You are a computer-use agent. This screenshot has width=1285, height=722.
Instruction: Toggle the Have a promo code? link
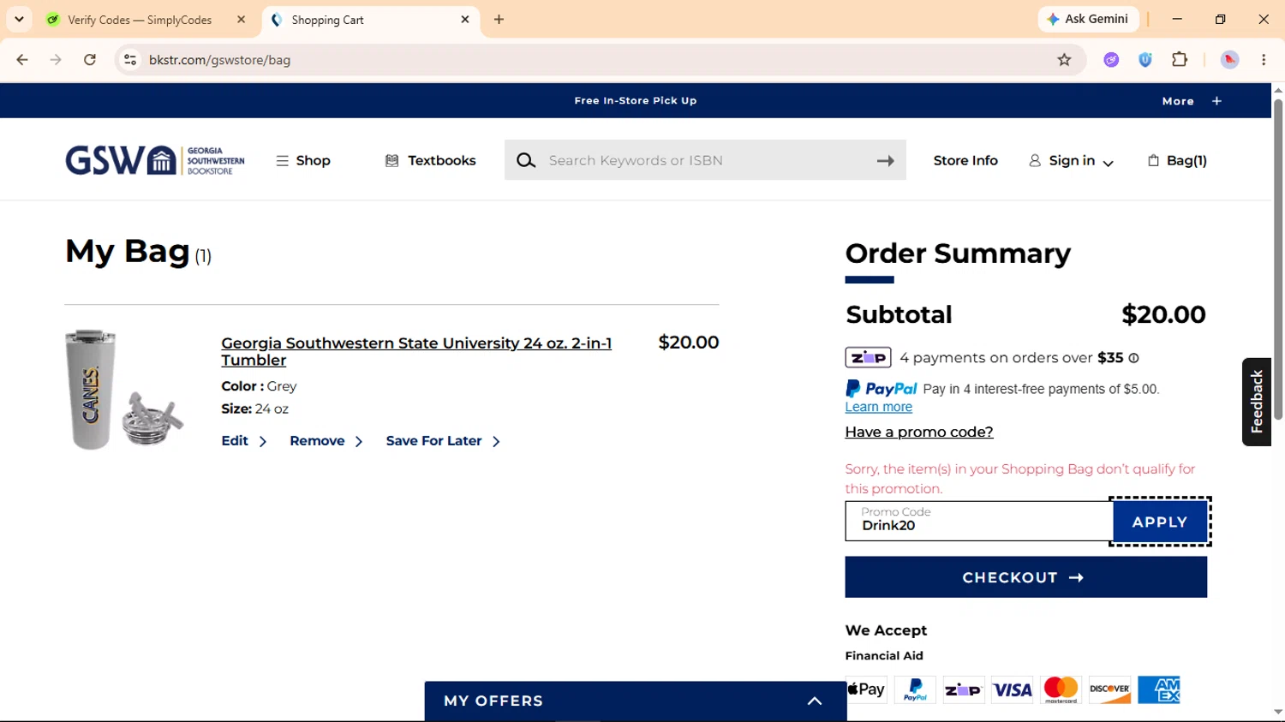[919, 432]
